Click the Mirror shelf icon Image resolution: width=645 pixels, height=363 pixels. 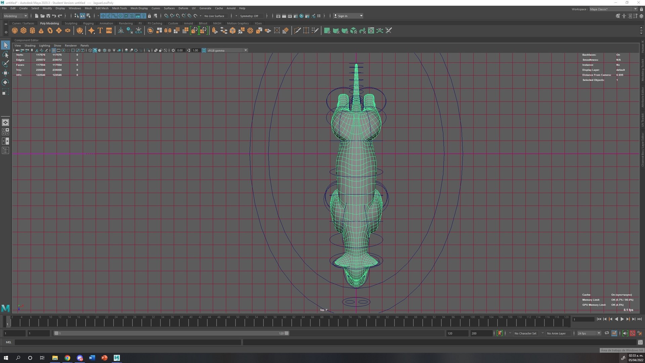tap(168, 31)
